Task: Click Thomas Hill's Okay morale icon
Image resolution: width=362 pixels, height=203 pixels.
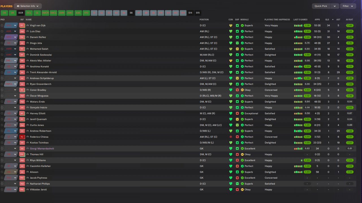Action: tap(242, 154)
